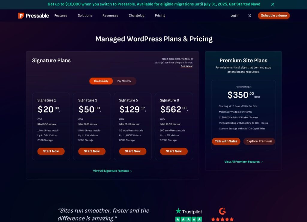Start Now on the Signature 1 plan
Screen dimensions: 307x222
tap(51, 151)
